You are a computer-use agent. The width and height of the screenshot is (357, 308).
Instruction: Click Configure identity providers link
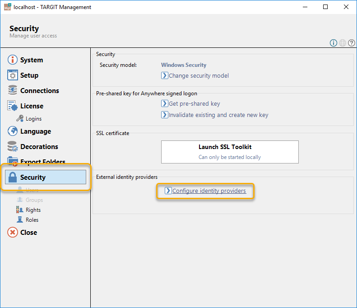pyautogui.click(x=209, y=191)
